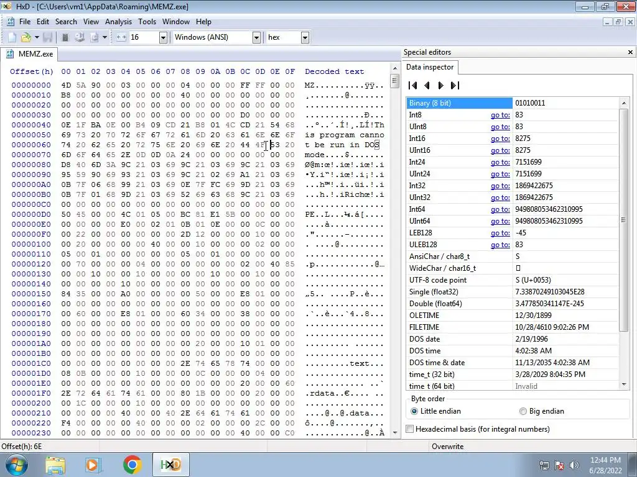637x477 pixels.
Task: Click the go to link for UInt64
Action: pos(500,221)
